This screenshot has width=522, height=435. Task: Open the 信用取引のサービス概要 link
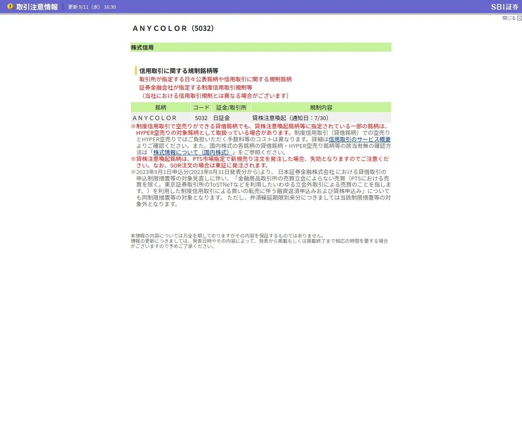pos(360,140)
